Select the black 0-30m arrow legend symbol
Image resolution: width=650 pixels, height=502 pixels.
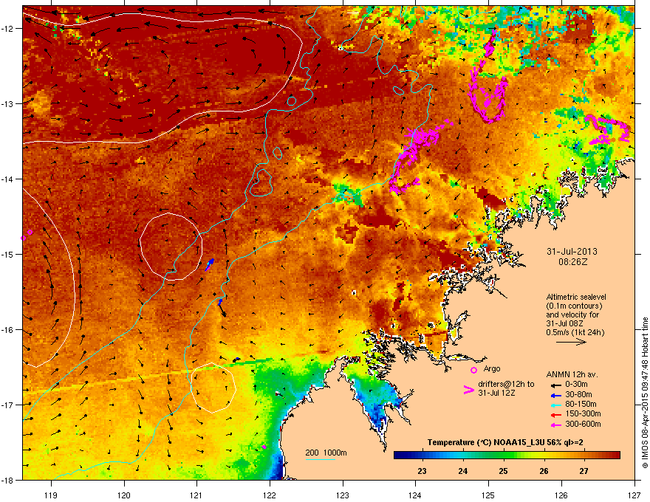[555, 385]
